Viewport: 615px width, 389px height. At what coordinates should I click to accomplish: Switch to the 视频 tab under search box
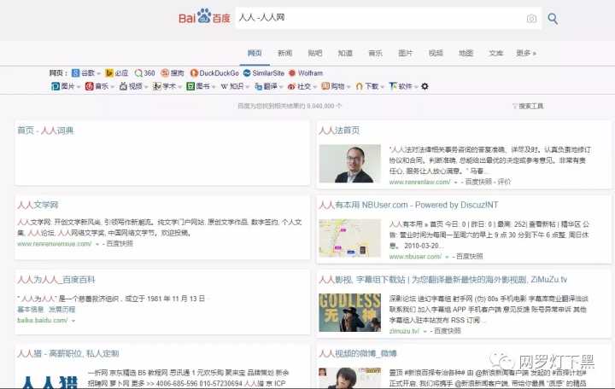click(436, 53)
